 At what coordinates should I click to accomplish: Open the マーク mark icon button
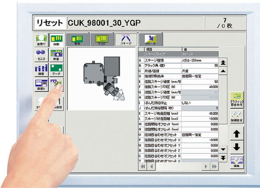click(x=56, y=70)
